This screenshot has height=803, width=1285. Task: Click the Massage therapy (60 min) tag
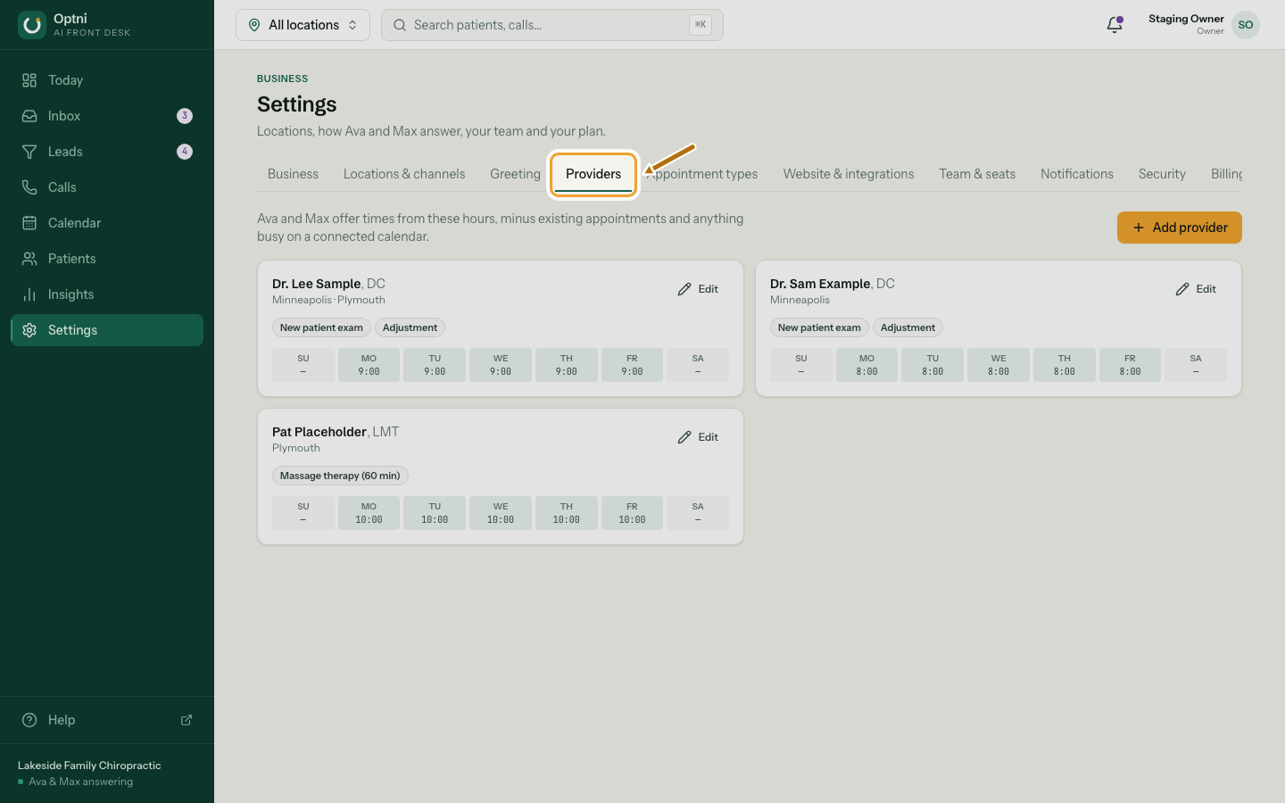(x=340, y=476)
